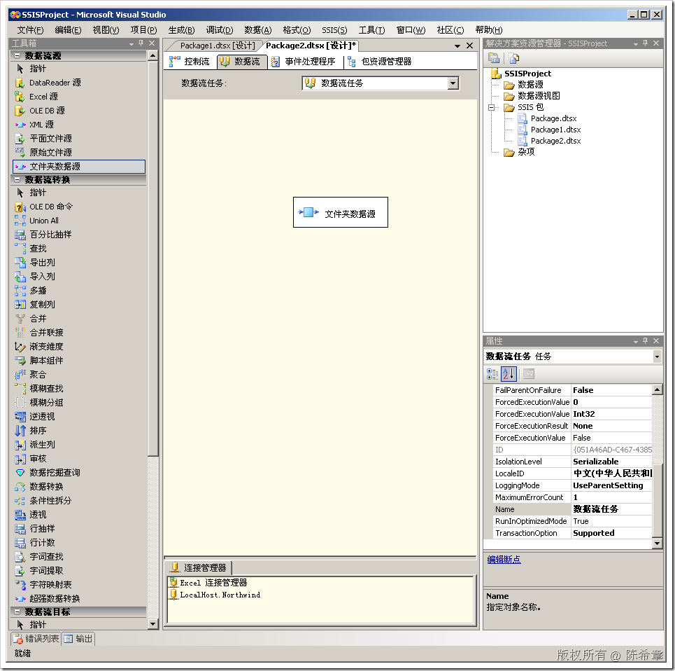Select LocalHost.Northwind connection

(215, 595)
